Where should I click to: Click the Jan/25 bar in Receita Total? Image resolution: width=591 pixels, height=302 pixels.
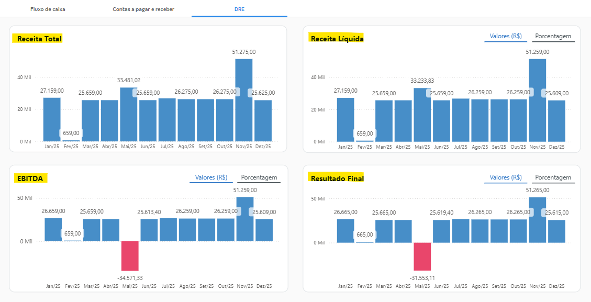tap(52, 120)
